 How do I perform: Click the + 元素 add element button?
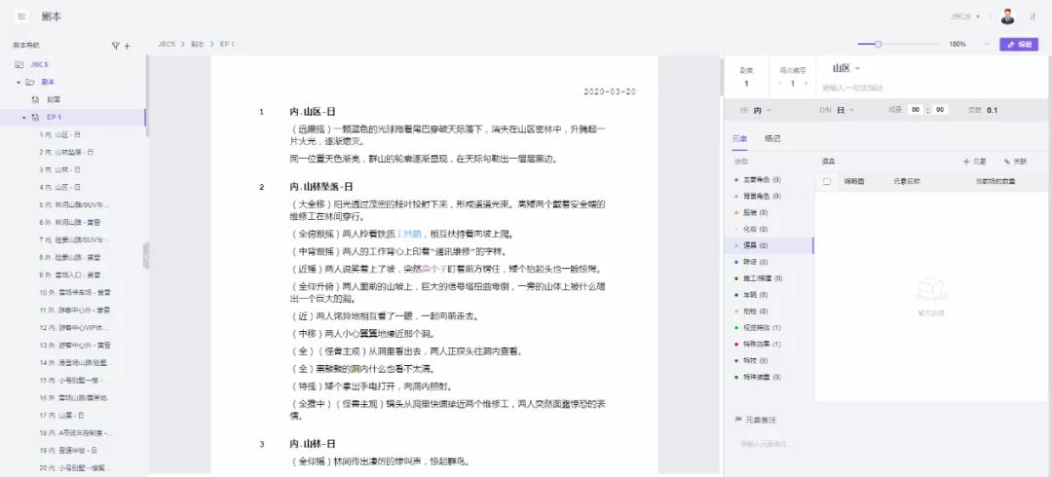974,161
